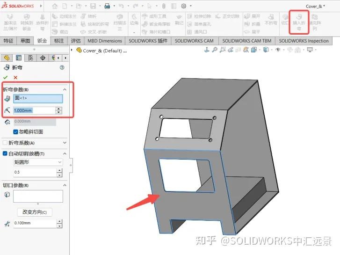The width and height of the screenshot is (340, 255).
Task: Click the 切口参数 edge selection box
Action: pos(38,197)
